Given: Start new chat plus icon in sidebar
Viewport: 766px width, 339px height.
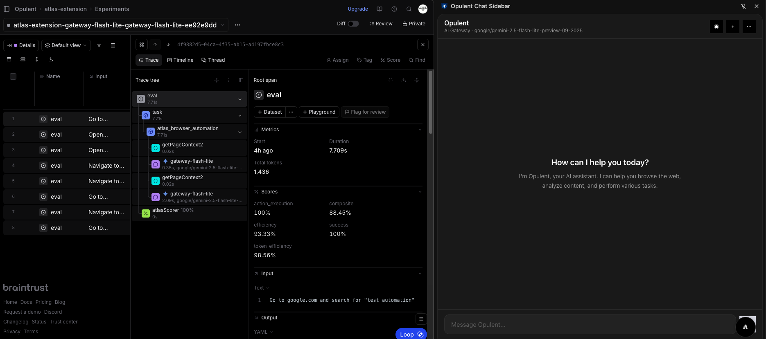Looking at the screenshot, I should pyautogui.click(x=733, y=27).
